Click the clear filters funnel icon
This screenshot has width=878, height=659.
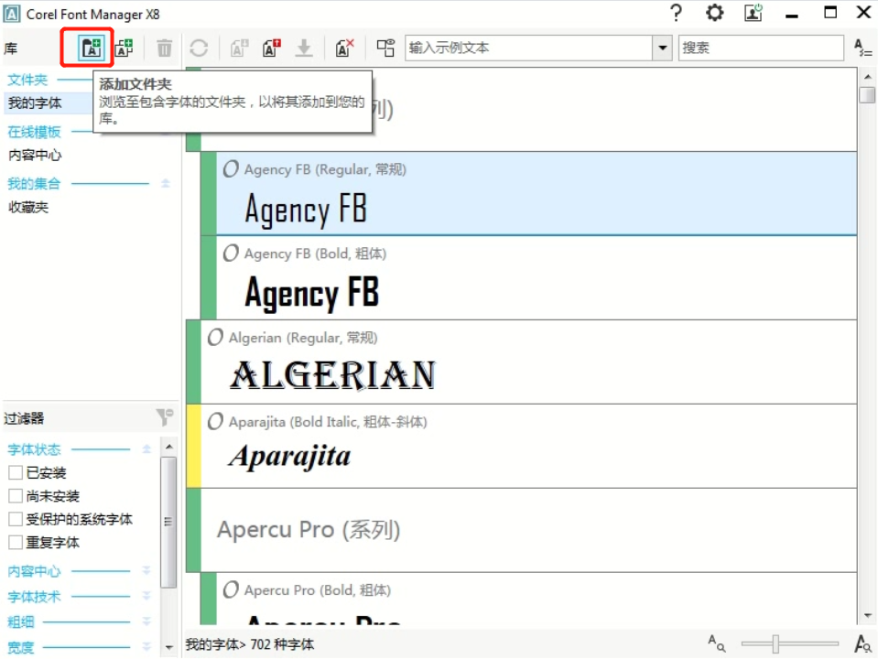pyautogui.click(x=164, y=418)
